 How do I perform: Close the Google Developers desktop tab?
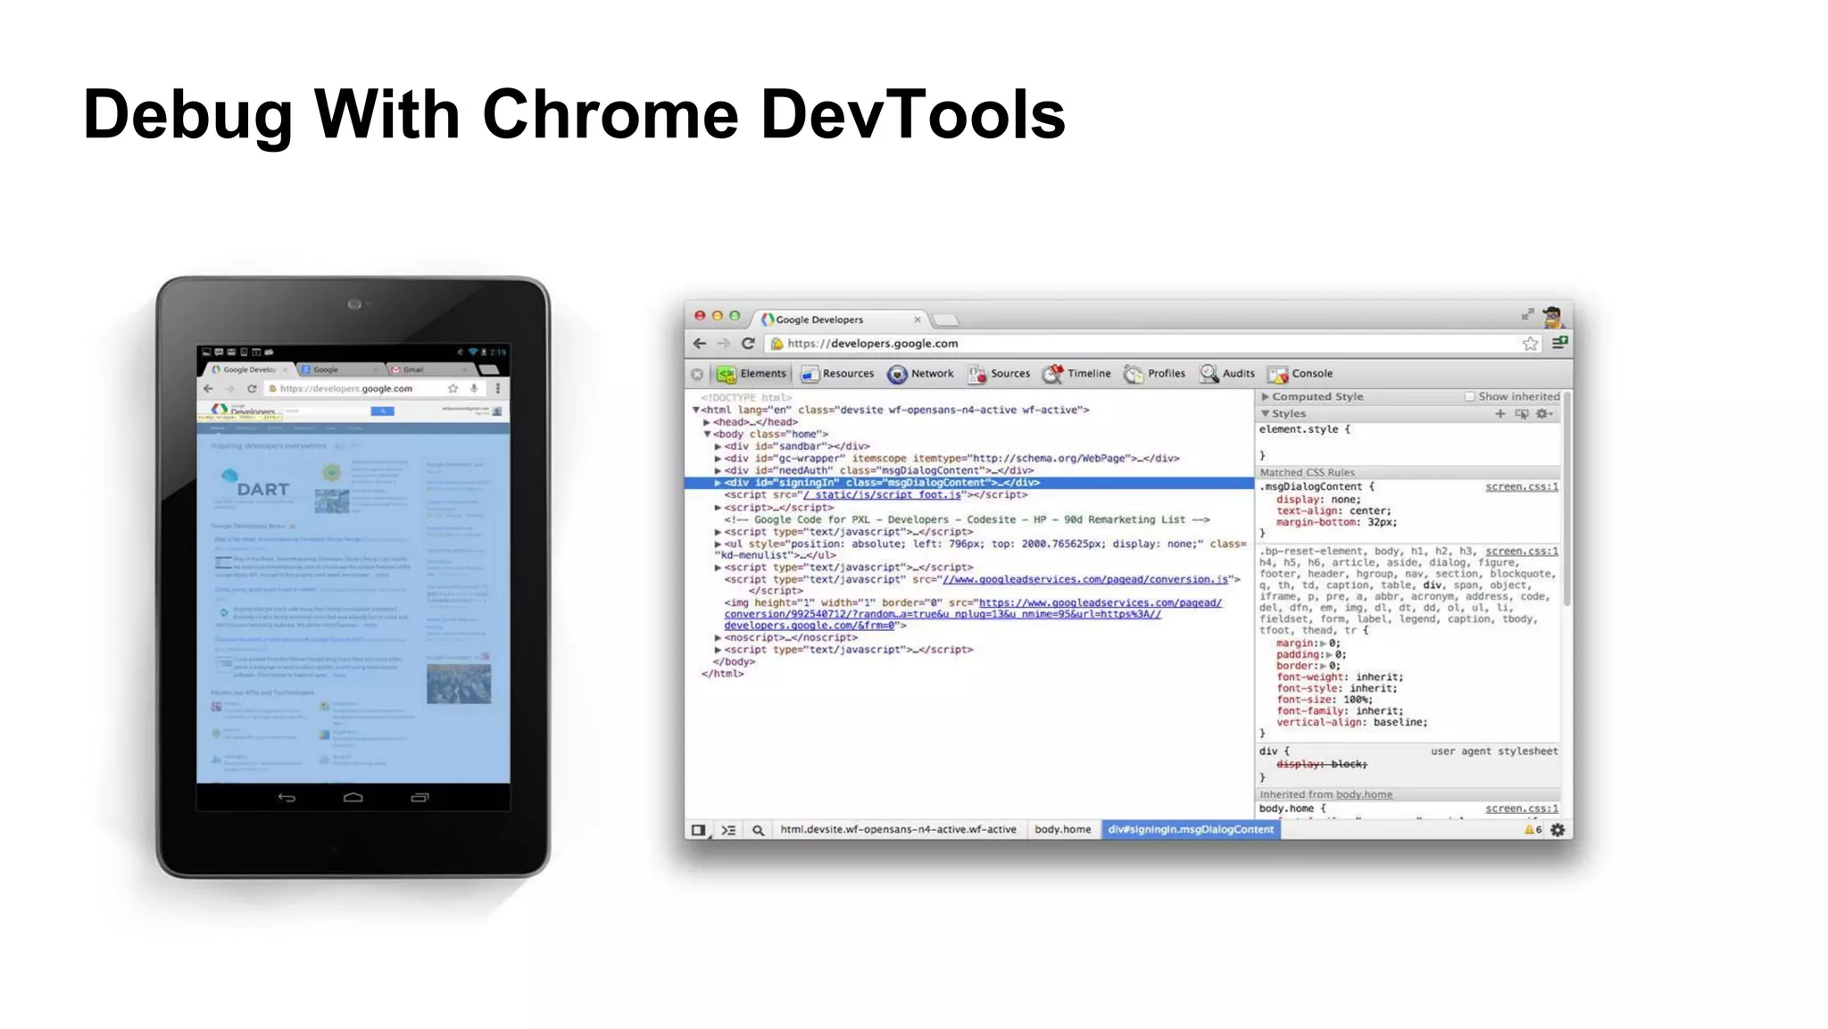tap(917, 319)
